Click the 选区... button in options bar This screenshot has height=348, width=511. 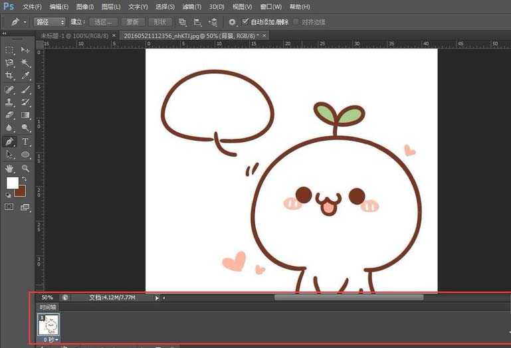(x=102, y=22)
